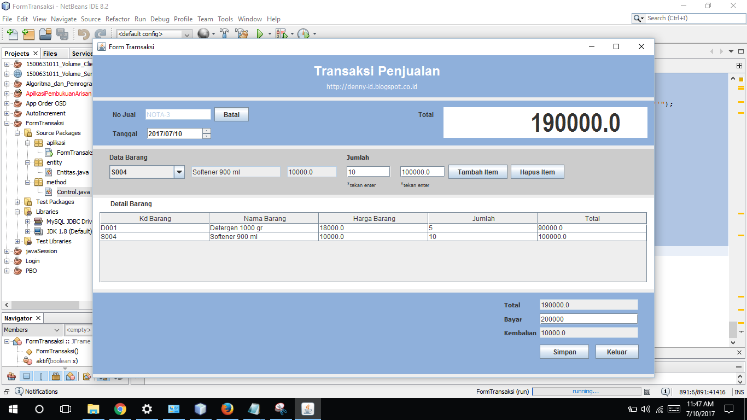Click the Bayar input field
The width and height of the screenshot is (747, 420).
pyautogui.click(x=588, y=318)
